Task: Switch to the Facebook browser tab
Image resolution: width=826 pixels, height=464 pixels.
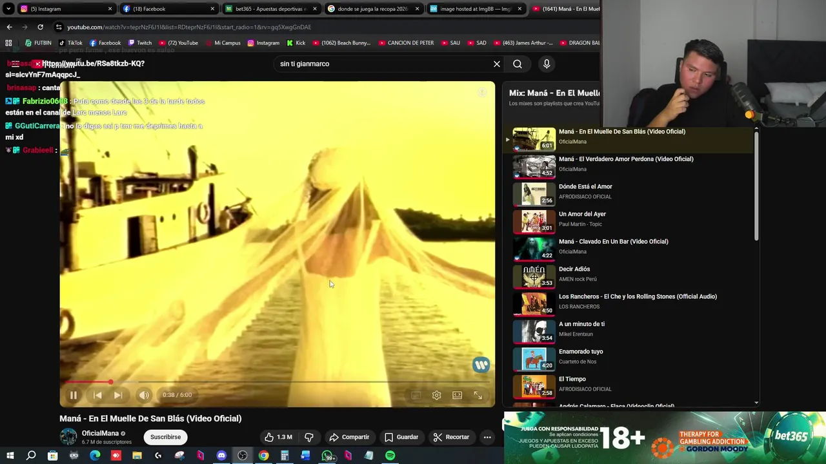Action: coord(169,9)
